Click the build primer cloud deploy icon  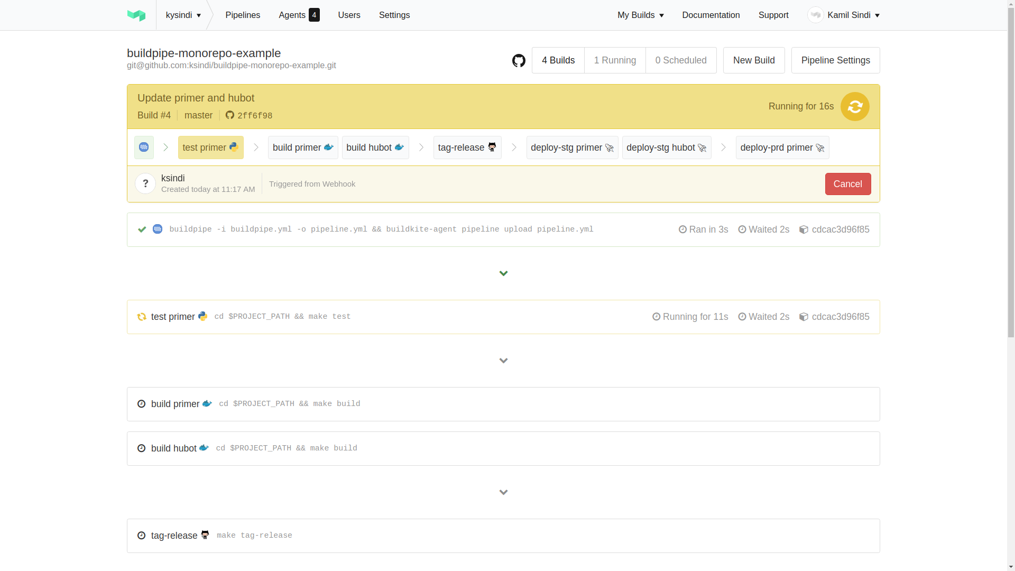(x=328, y=147)
